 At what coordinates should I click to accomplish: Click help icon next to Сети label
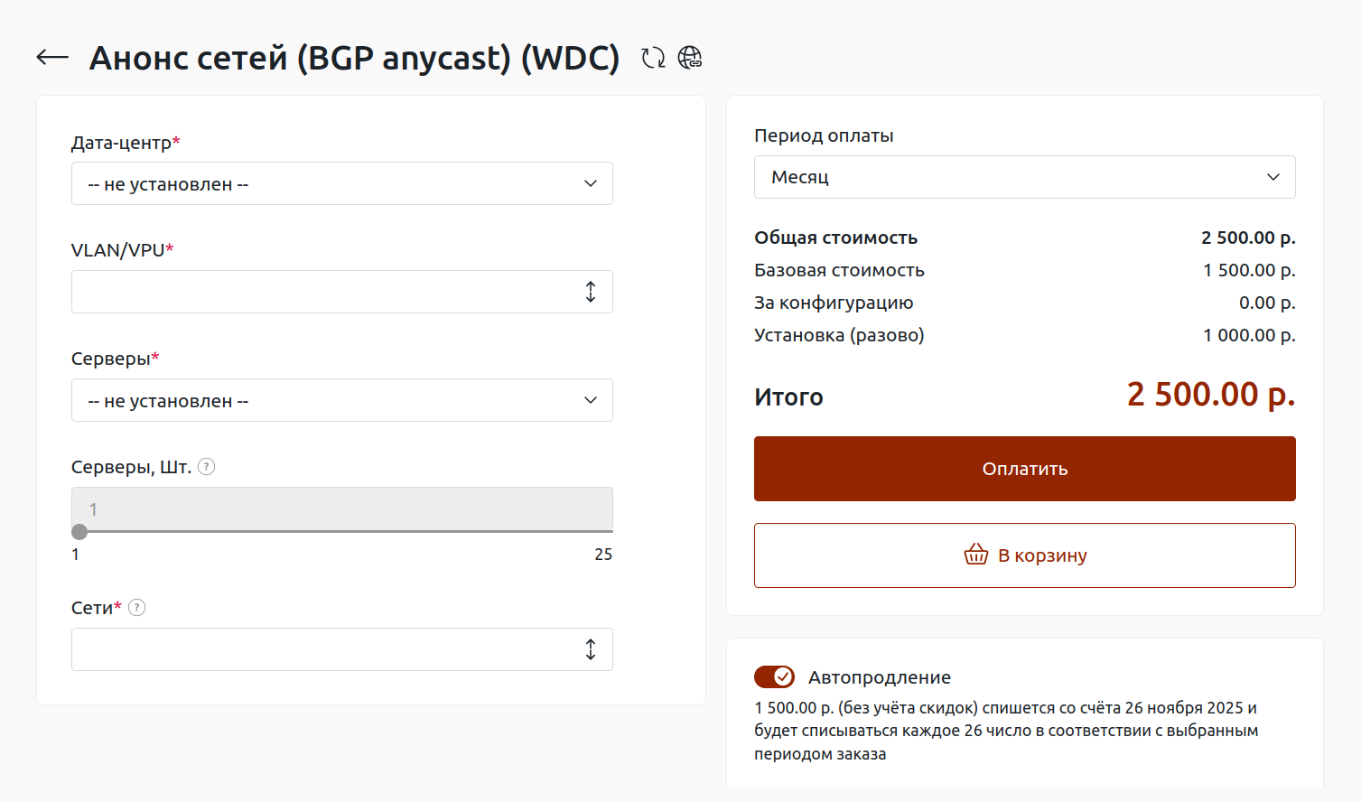coord(137,608)
